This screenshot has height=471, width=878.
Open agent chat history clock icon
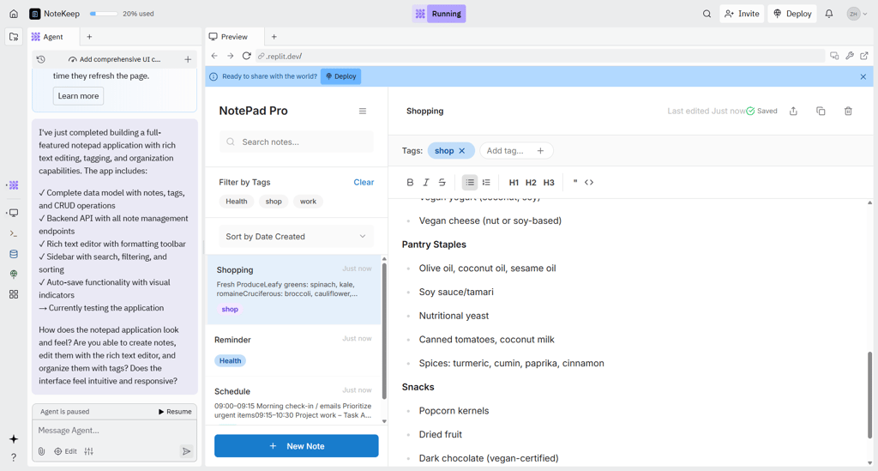point(41,59)
